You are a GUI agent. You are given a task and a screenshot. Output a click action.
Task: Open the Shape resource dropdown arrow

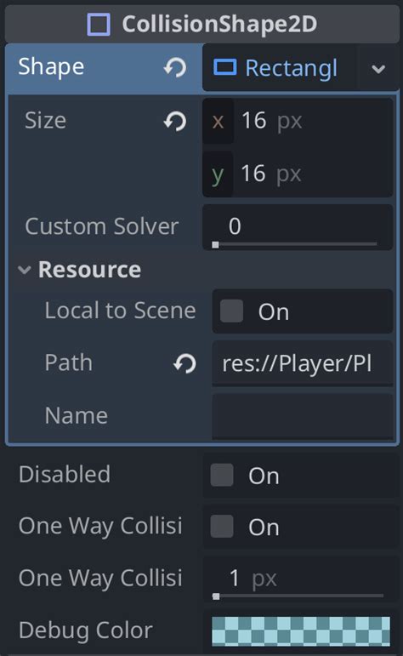(378, 68)
